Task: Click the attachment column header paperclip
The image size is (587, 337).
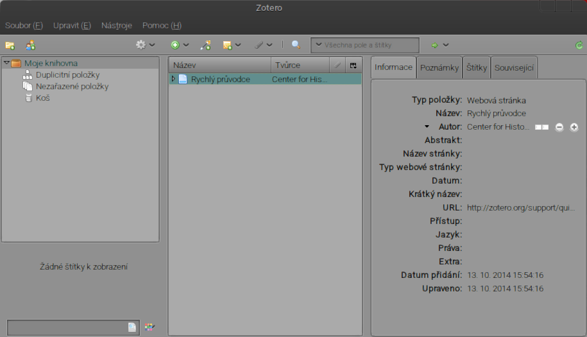Action: (x=337, y=65)
